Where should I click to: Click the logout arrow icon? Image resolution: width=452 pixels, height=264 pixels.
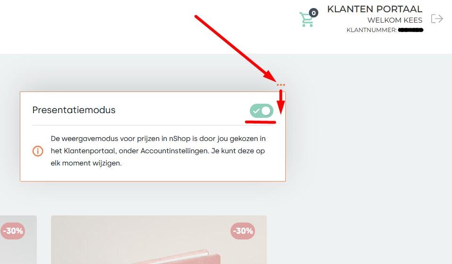(x=437, y=19)
